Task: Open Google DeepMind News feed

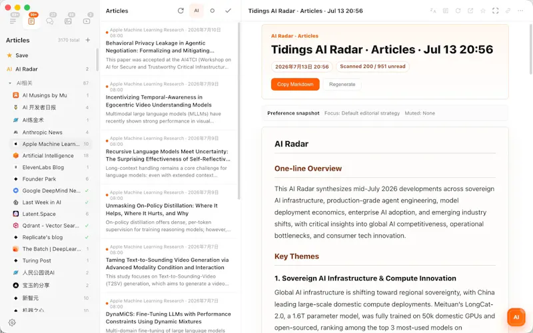Action: [51, 190]
